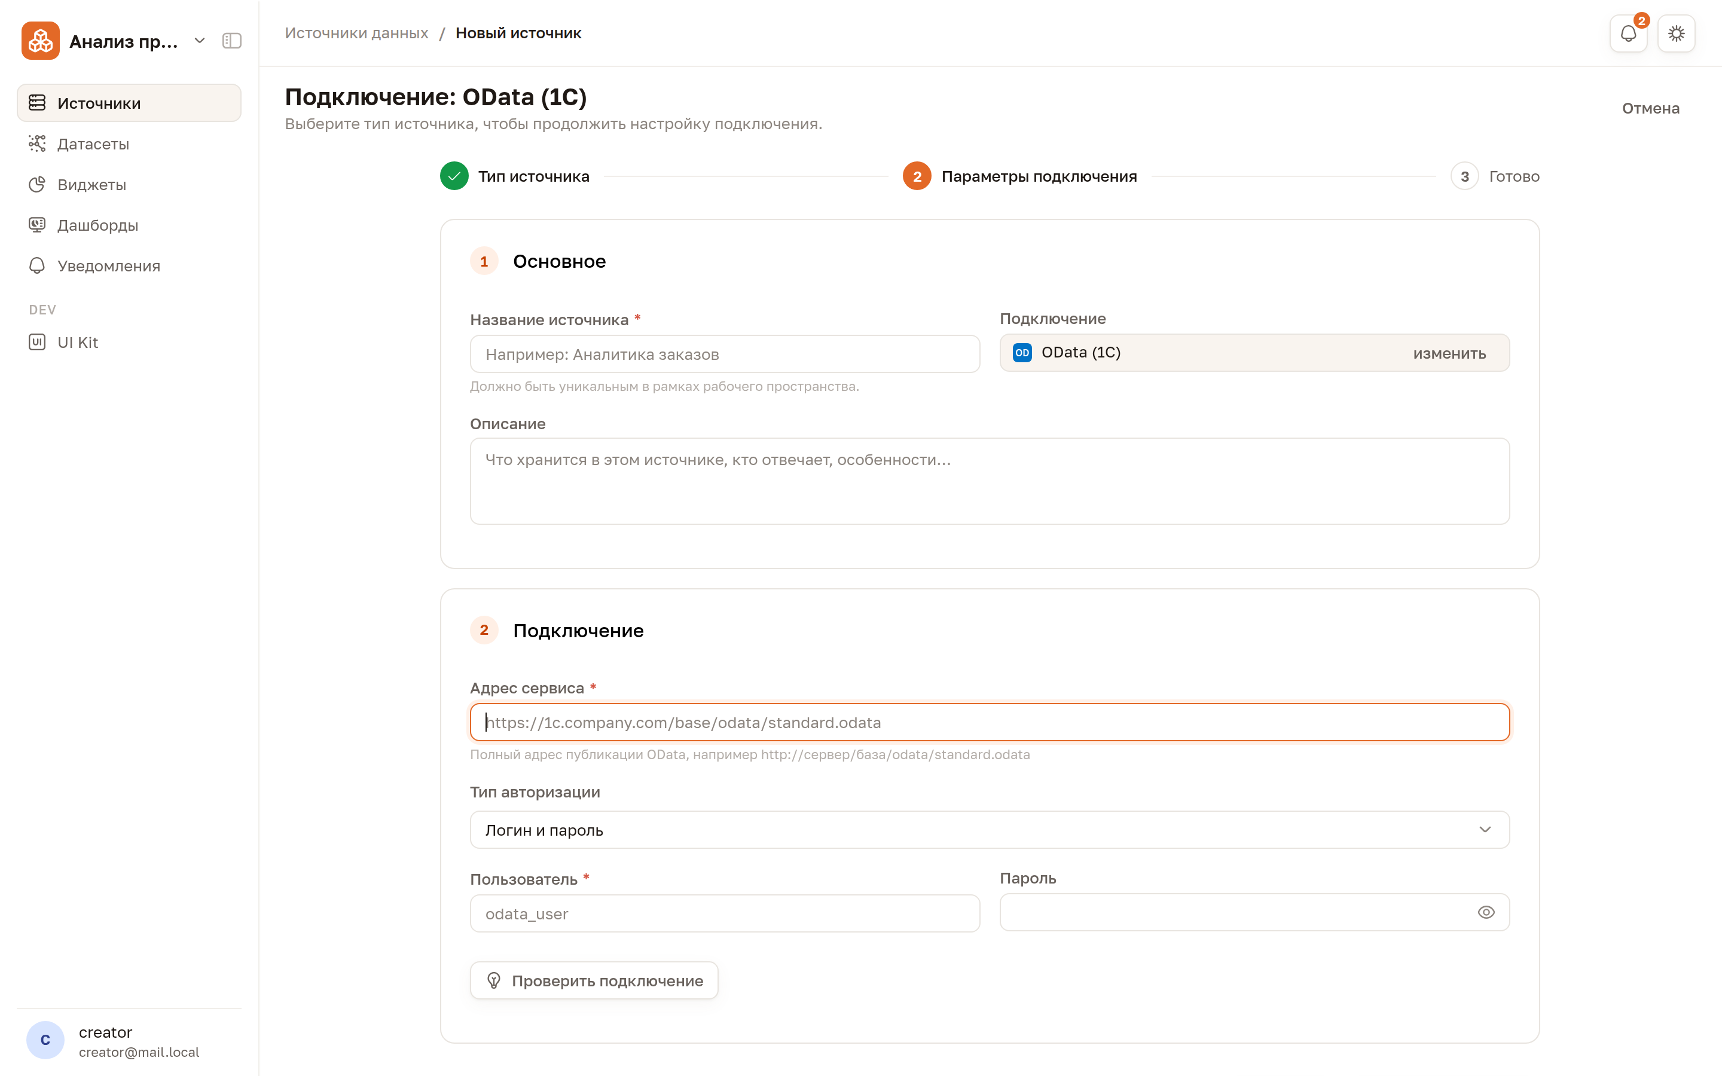Screen dimensions: 1722x1076
Task: Click the orange app logo icon
Action: [41, 41]
